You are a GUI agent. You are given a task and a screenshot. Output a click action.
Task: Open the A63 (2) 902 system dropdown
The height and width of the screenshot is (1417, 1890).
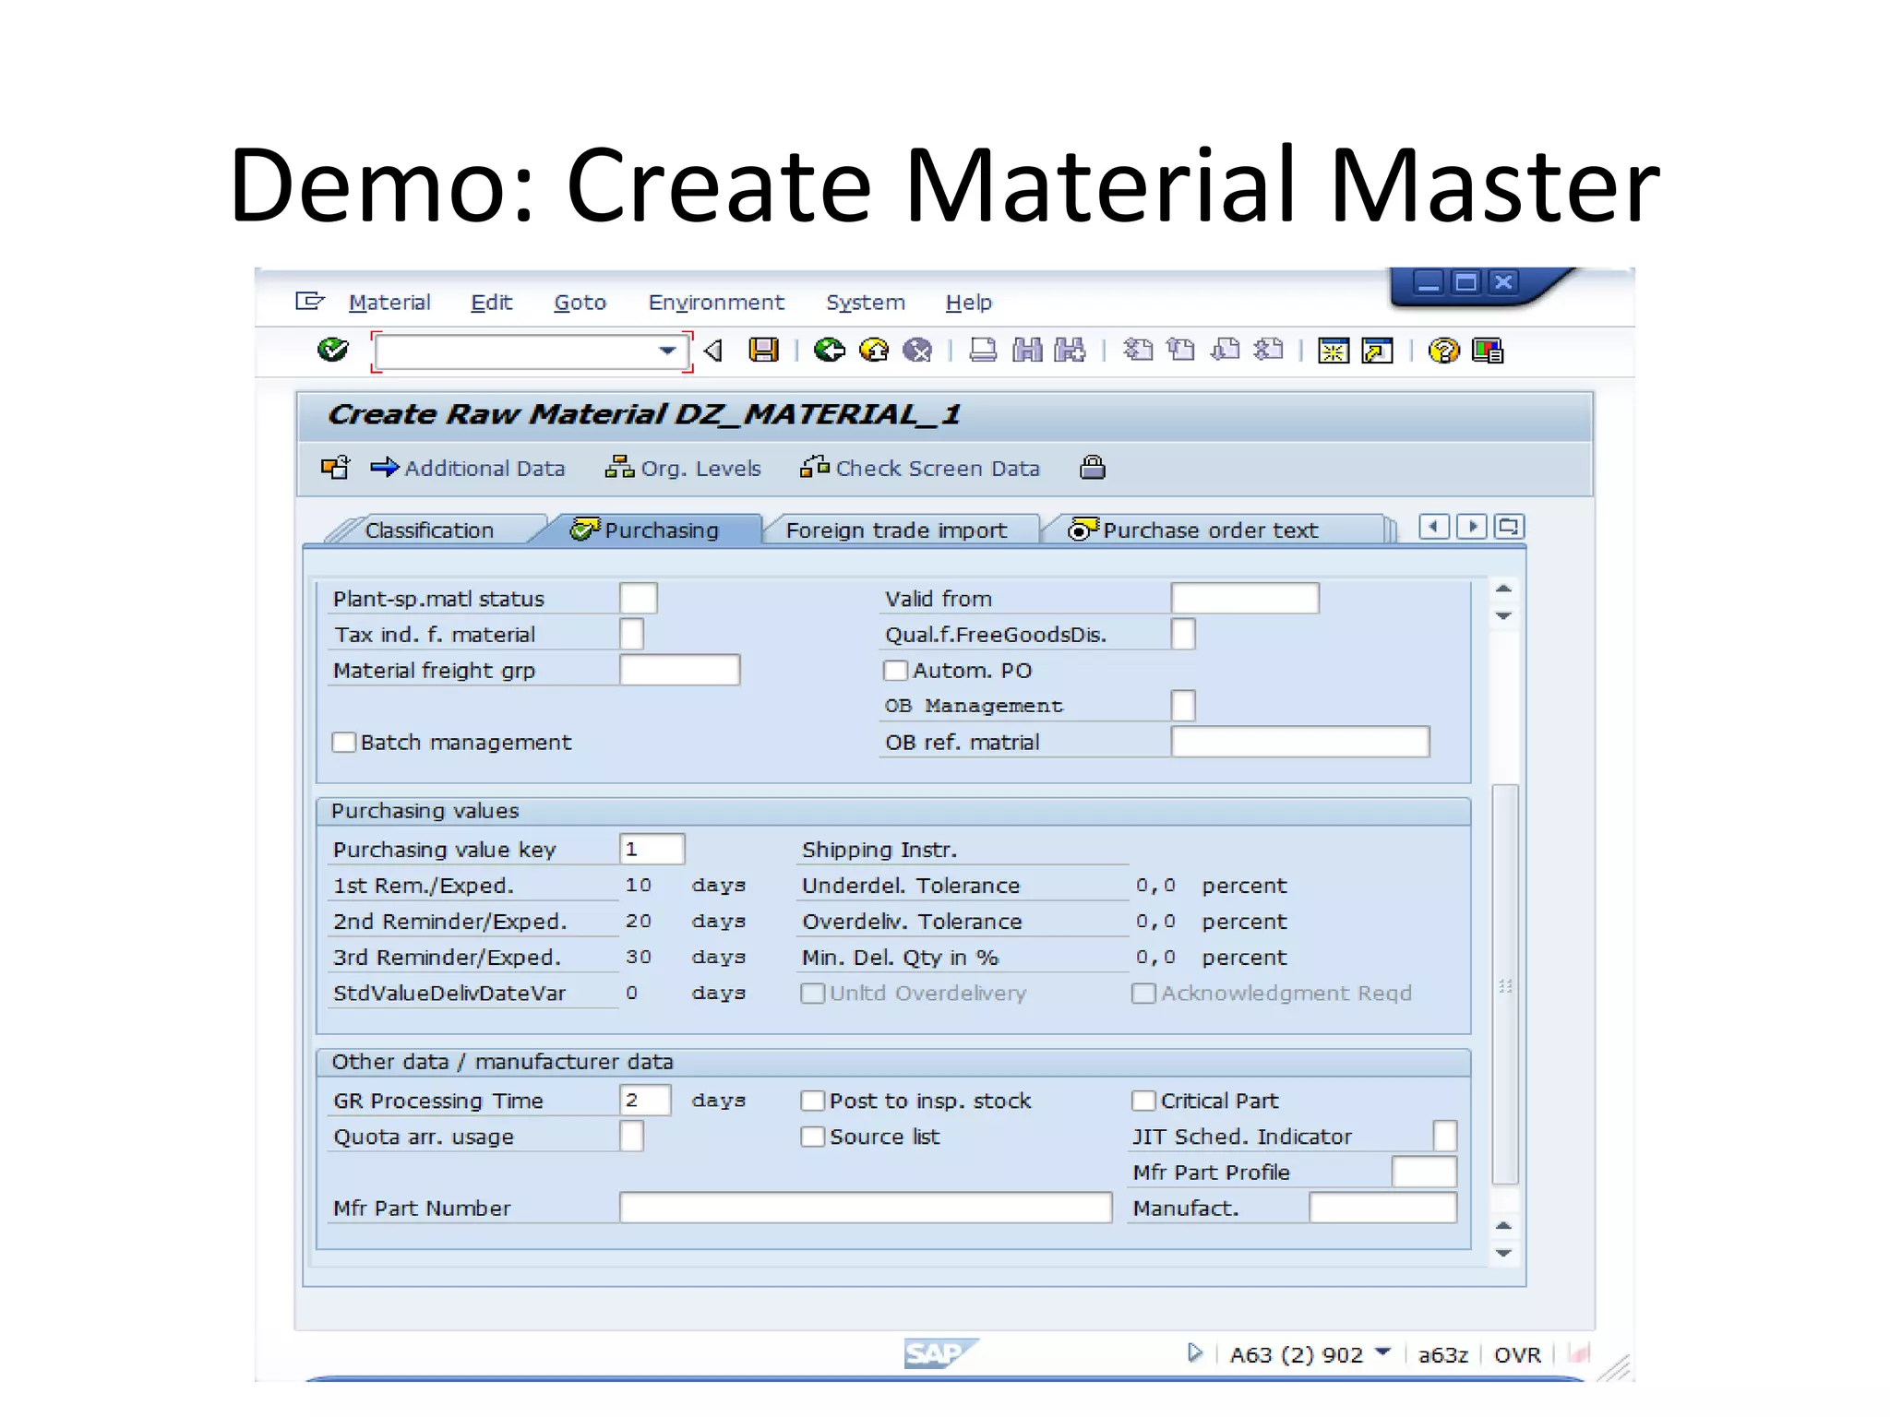[x=1382, y=1352]
